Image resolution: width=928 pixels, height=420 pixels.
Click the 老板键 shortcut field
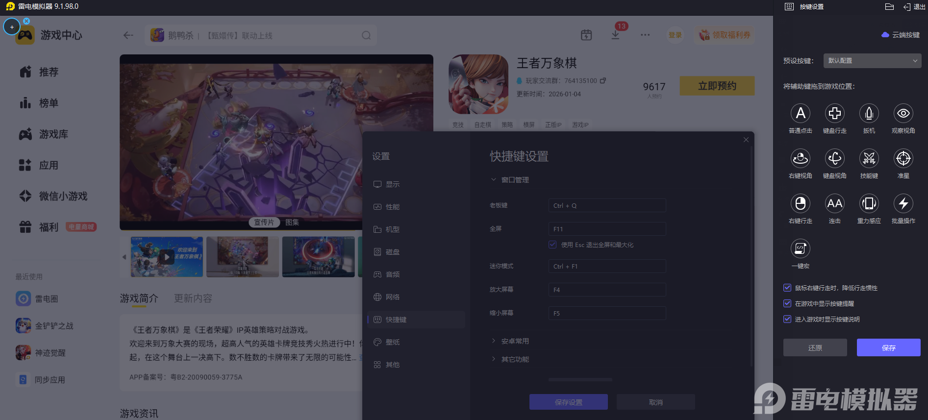[x=607, y=205]
